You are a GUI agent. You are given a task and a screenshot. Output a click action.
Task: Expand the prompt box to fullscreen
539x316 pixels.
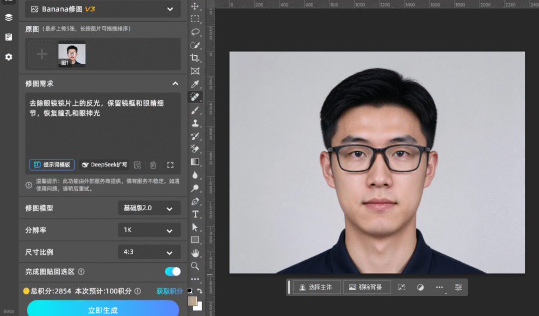click(x=170, y=165)
